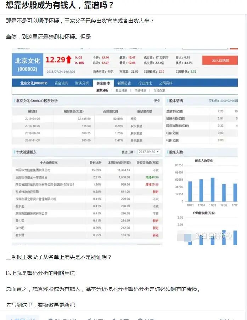Click the 2017-11-08 解禁日 row

tap(87, 140)
